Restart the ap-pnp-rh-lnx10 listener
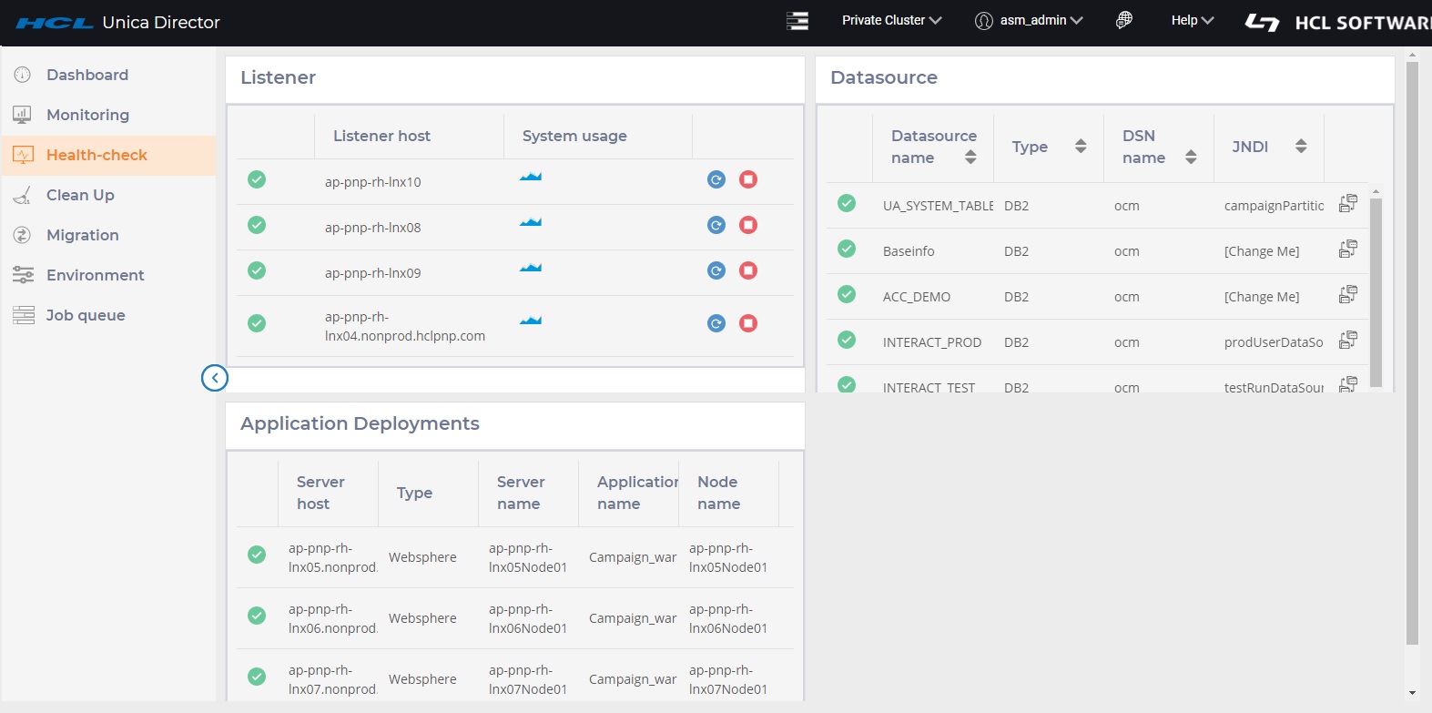 coord(716,179)
